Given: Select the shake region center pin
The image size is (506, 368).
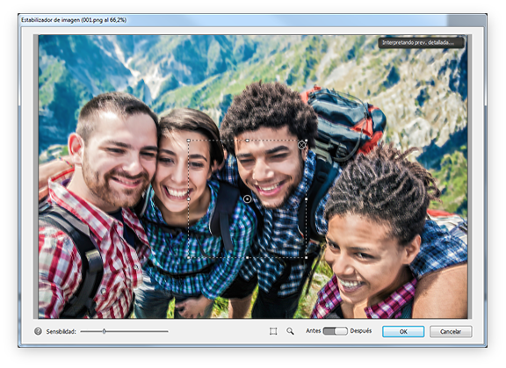Looking at the screenshot, I should click(x=247, y=199).
